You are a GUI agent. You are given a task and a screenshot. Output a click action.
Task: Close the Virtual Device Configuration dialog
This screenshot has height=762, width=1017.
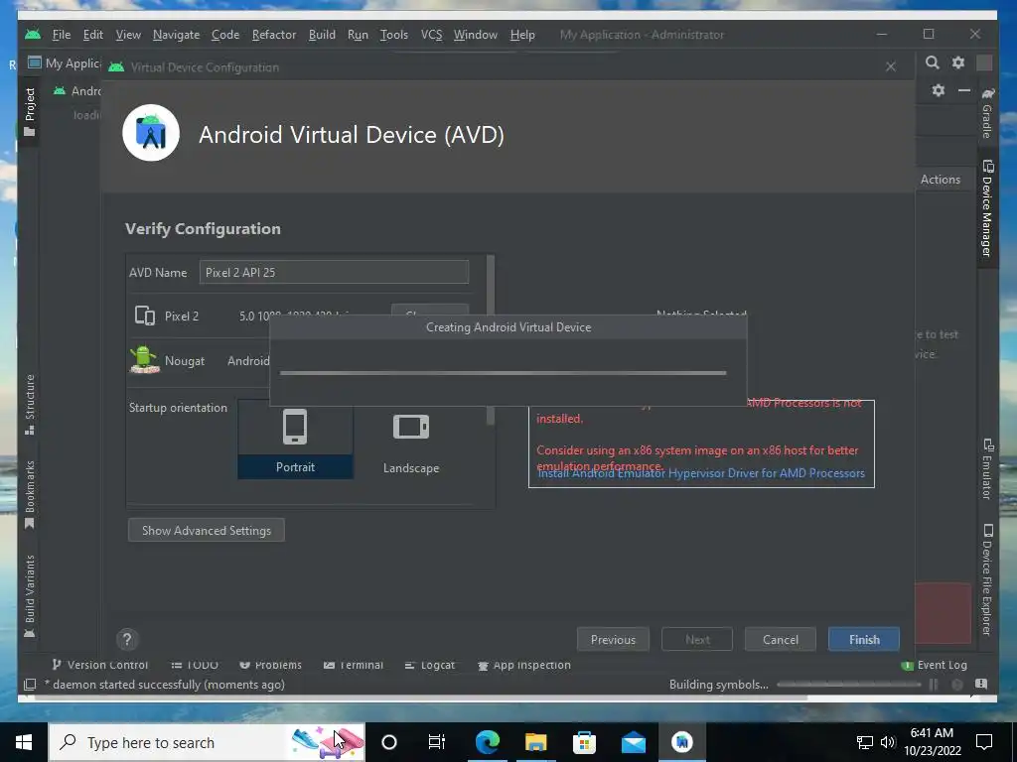click(x=891, y=66)
